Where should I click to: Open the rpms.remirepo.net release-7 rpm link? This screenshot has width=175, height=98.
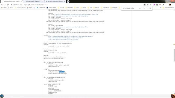pyautogui.click(x=72, y=27)
